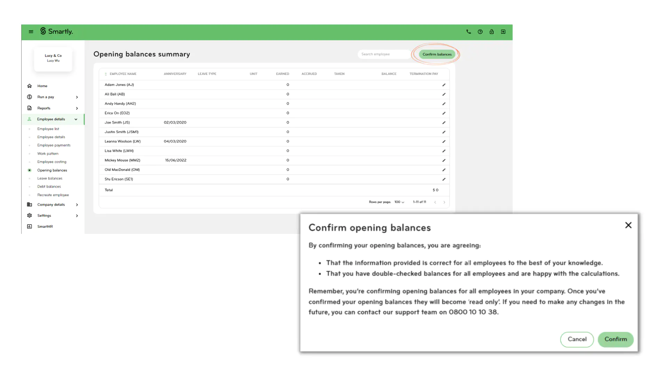Click the Smartly home icon

(x=43, y=31)
